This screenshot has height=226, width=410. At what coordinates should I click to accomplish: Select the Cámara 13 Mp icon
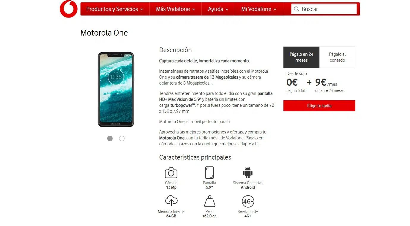(171, 173)
